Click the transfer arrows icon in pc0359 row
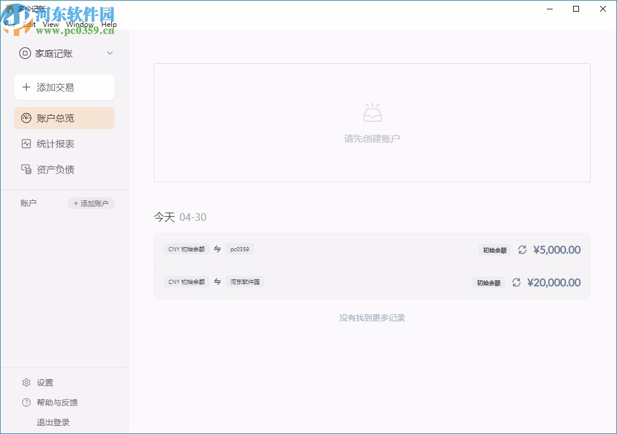The height and width of the screenshot is (434, 617). coord(217,249)
